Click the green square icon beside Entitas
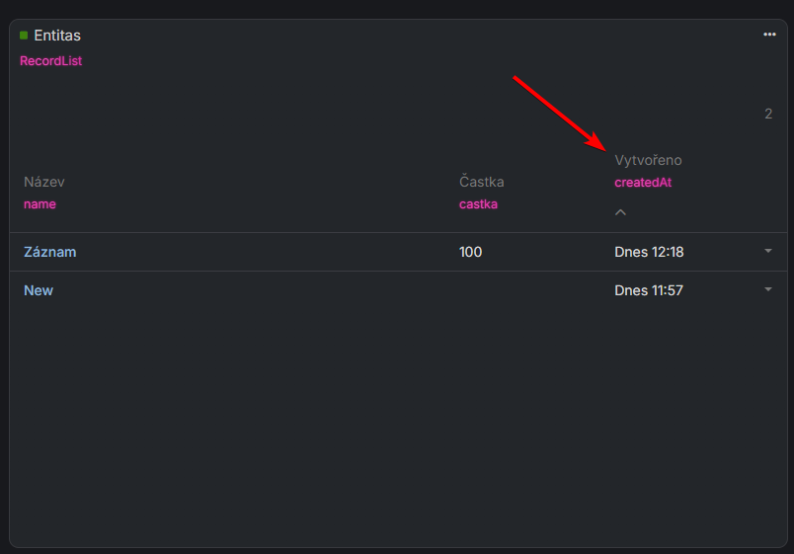794x554 pixels. tap(24, 36)
